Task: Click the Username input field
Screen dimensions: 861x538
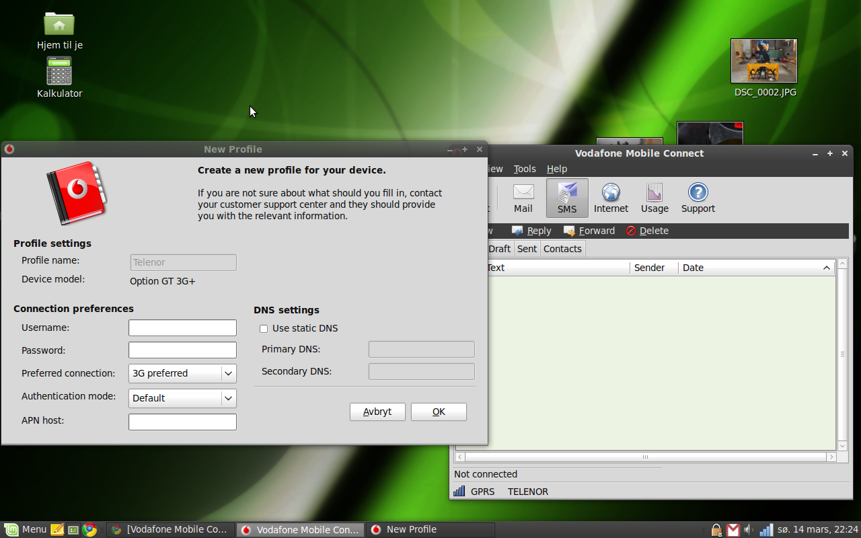Action: [182, 328]
